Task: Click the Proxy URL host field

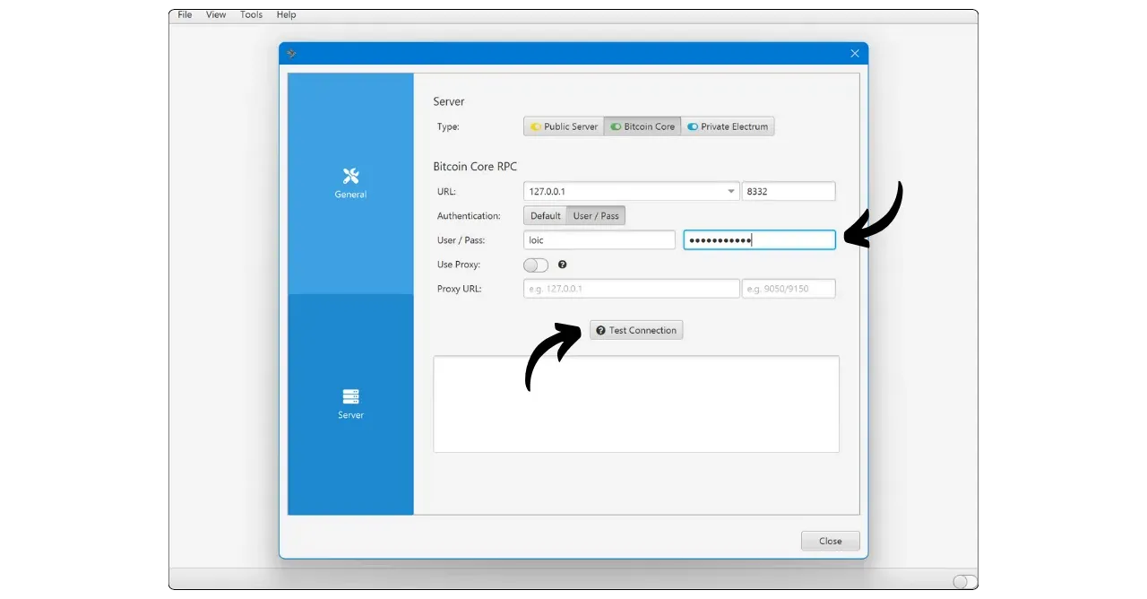Action: 631,289
